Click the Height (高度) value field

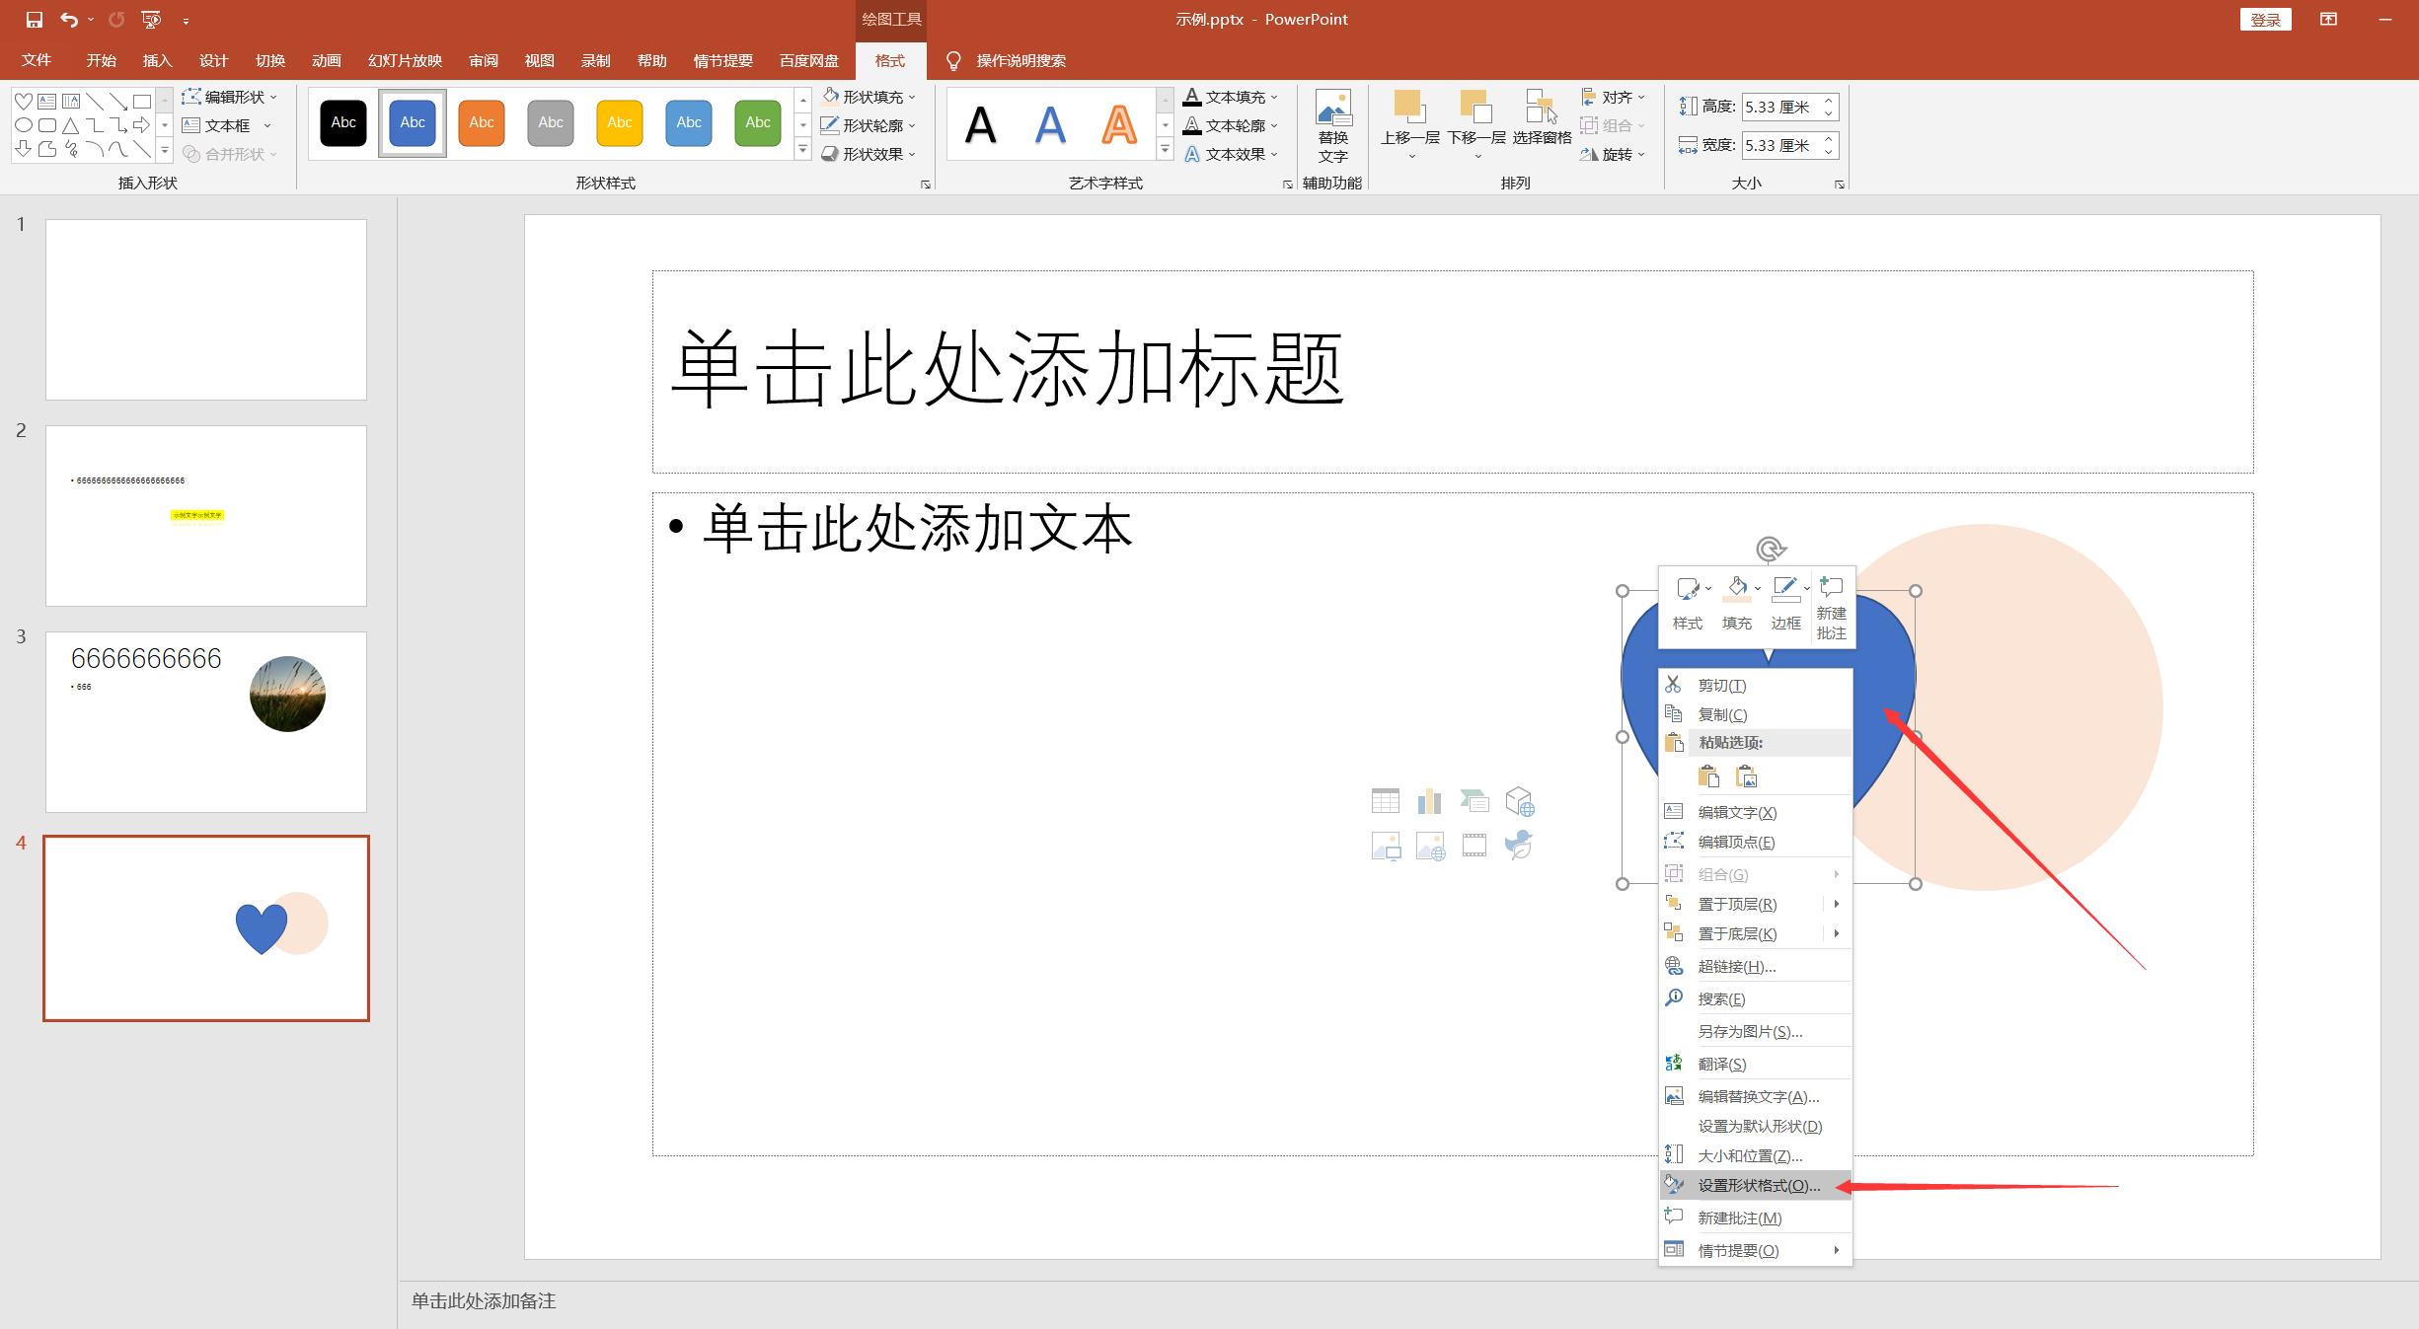click(1780, 107)
